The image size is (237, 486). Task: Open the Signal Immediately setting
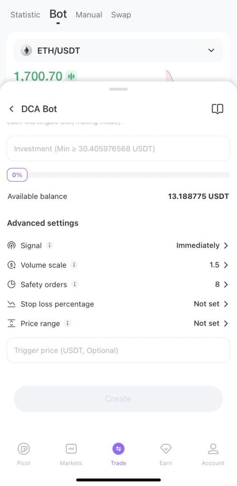click(202, 245)
